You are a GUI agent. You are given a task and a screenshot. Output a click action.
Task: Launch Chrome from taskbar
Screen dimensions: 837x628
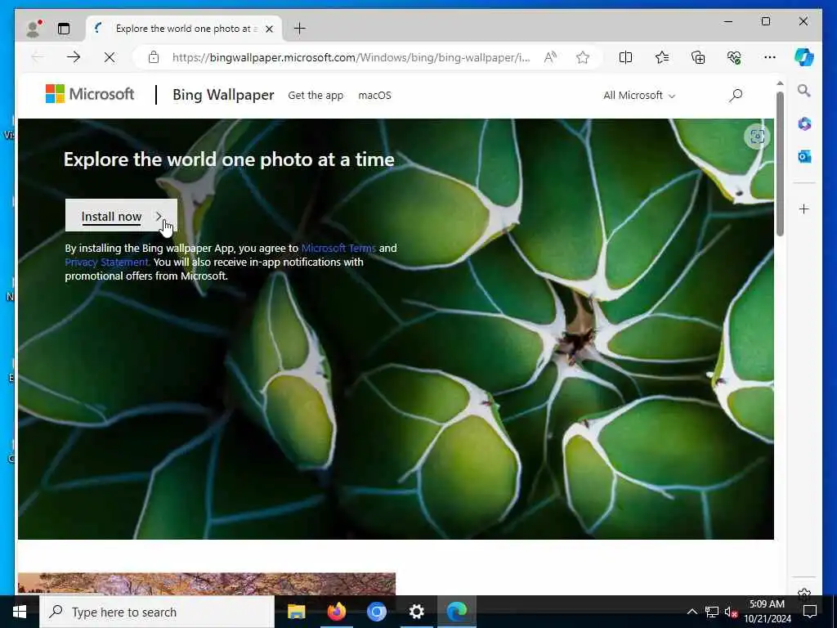coord(376,612)
